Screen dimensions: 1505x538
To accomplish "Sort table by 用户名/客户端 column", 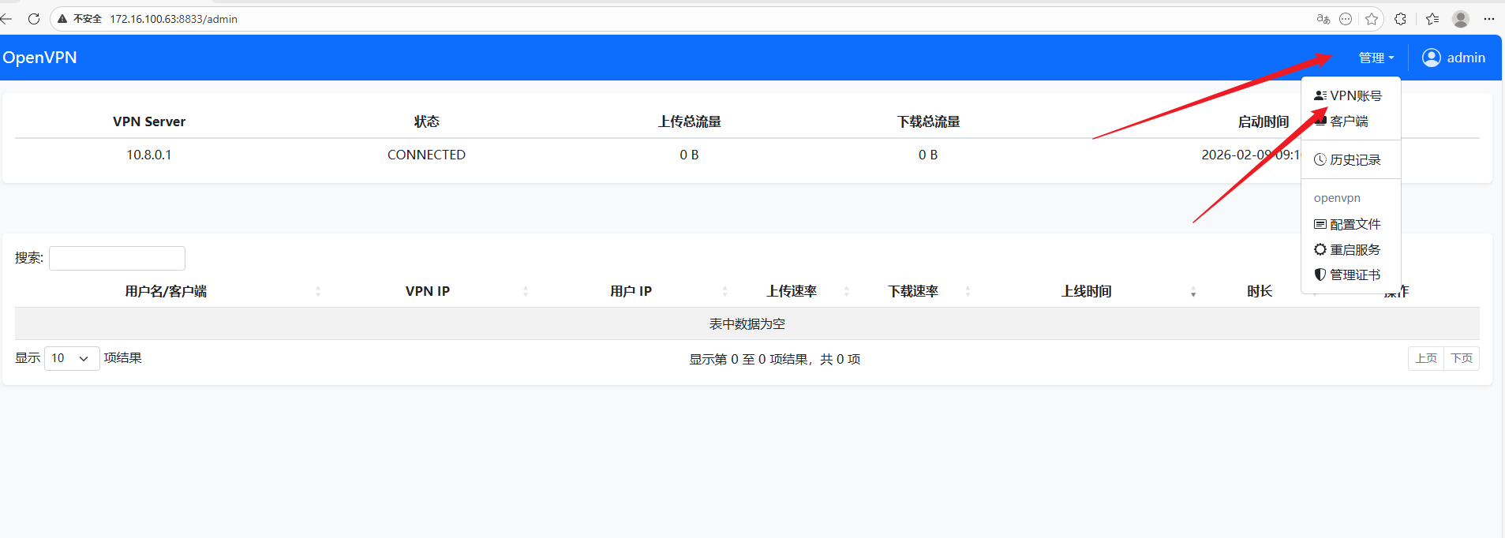I will pyautogui.click(x=166, y=292).
